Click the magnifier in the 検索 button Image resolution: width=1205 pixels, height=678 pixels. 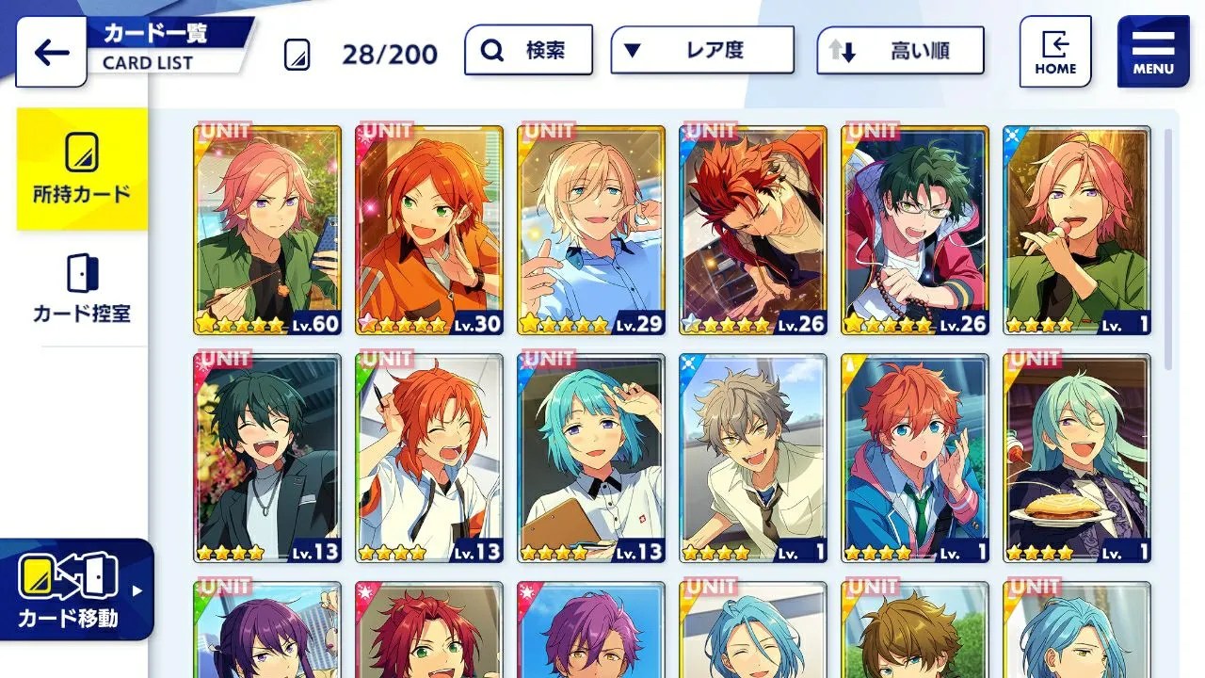pyautogui.click(x=492, y=51)
